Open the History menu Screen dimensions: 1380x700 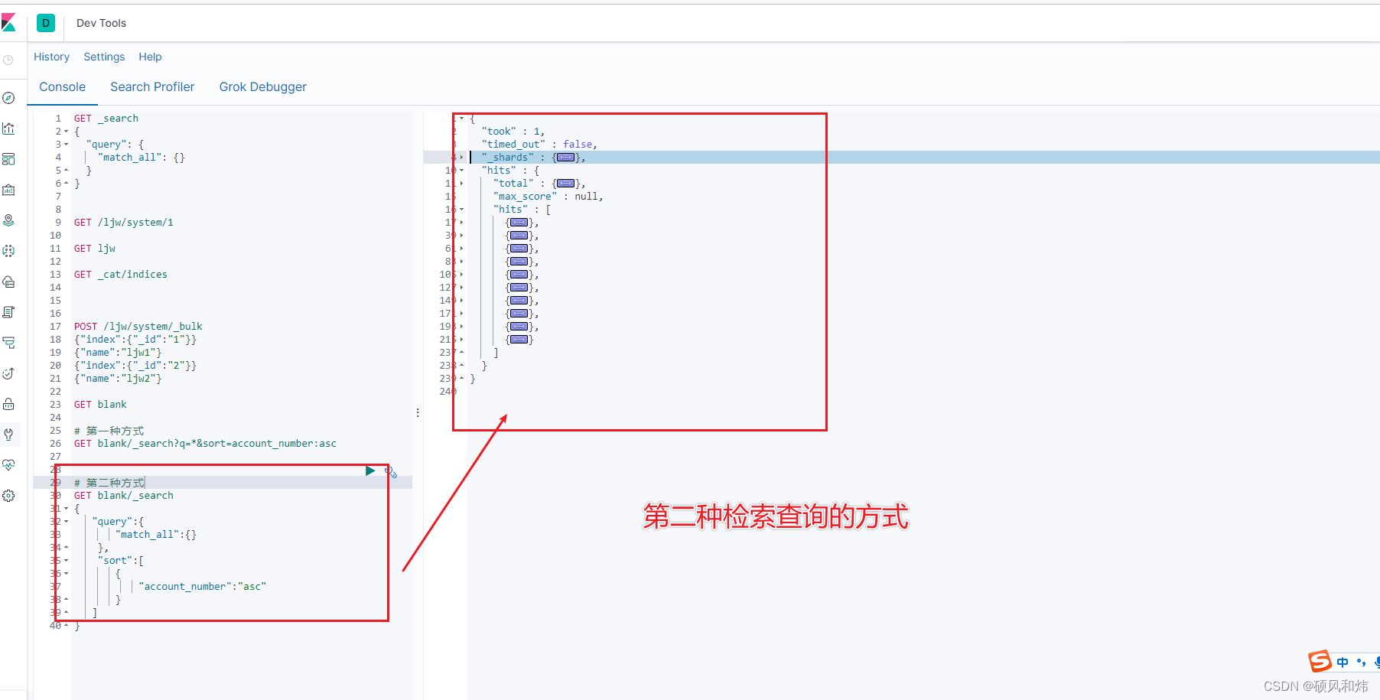pyautogui.click(x=51, y=57)
